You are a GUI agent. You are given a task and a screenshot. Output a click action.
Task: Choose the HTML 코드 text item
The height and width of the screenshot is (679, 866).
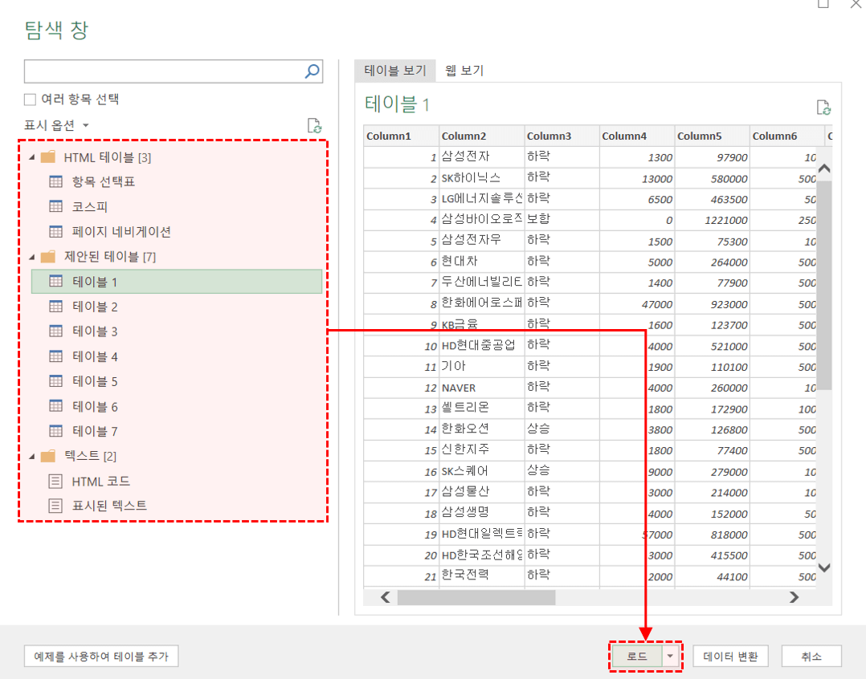100,481
